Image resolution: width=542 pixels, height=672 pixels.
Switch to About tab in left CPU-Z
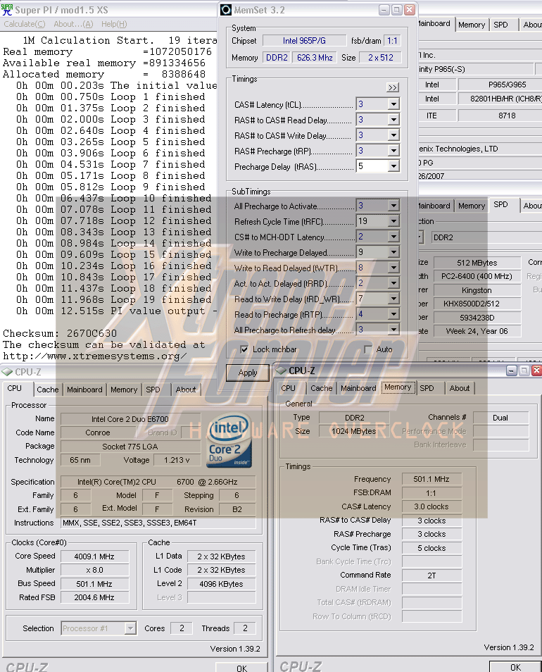[x=186, y=390]
